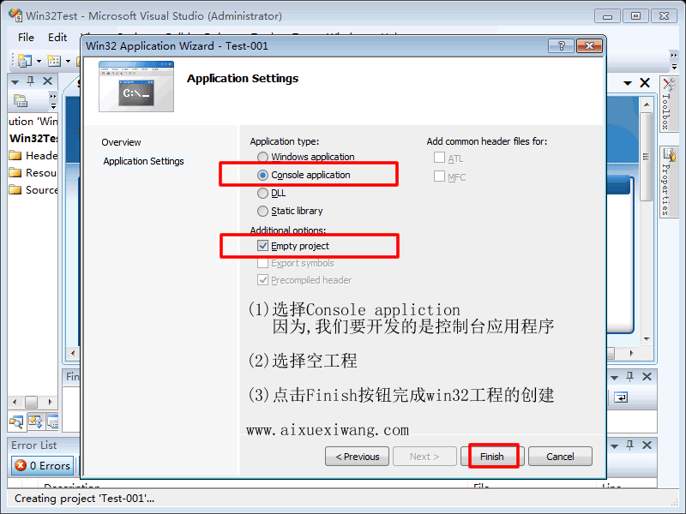Open the Edit menu
This screenshot has width=686, height=514.
click(57, 38)
